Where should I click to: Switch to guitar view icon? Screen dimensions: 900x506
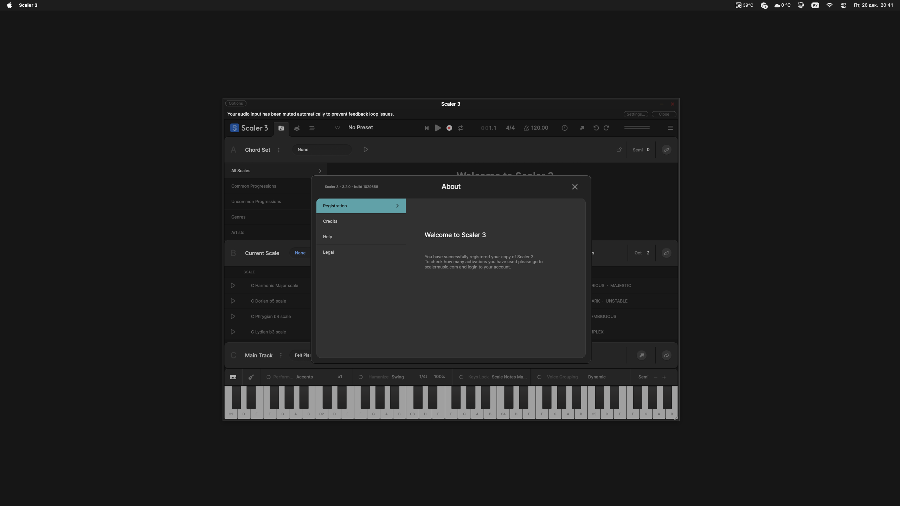point(251,377)
